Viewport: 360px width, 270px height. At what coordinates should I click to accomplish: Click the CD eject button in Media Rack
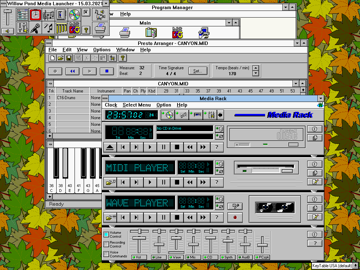click(x=110, y=147)
